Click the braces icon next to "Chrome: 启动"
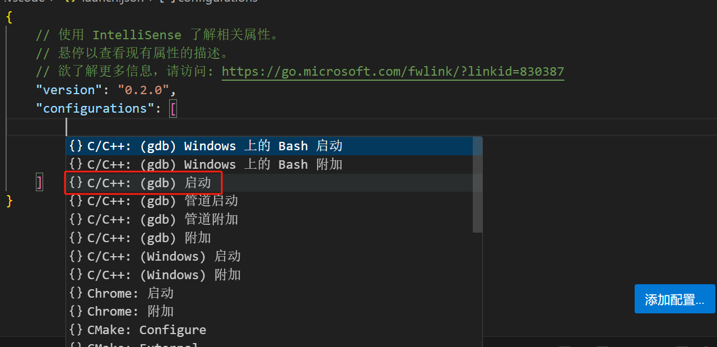 76,293
